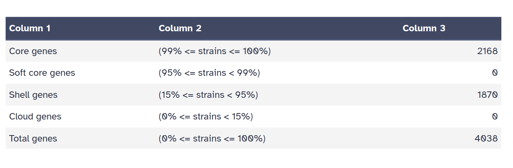
Task: Click the Column 2 header
Action: pyautogui.click(x=180, y=28)
